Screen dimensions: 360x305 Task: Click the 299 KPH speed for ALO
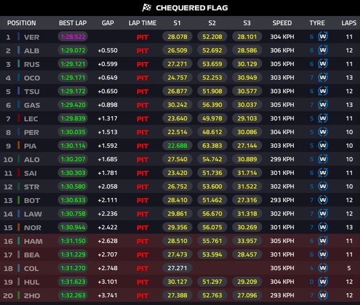[282, 159]
